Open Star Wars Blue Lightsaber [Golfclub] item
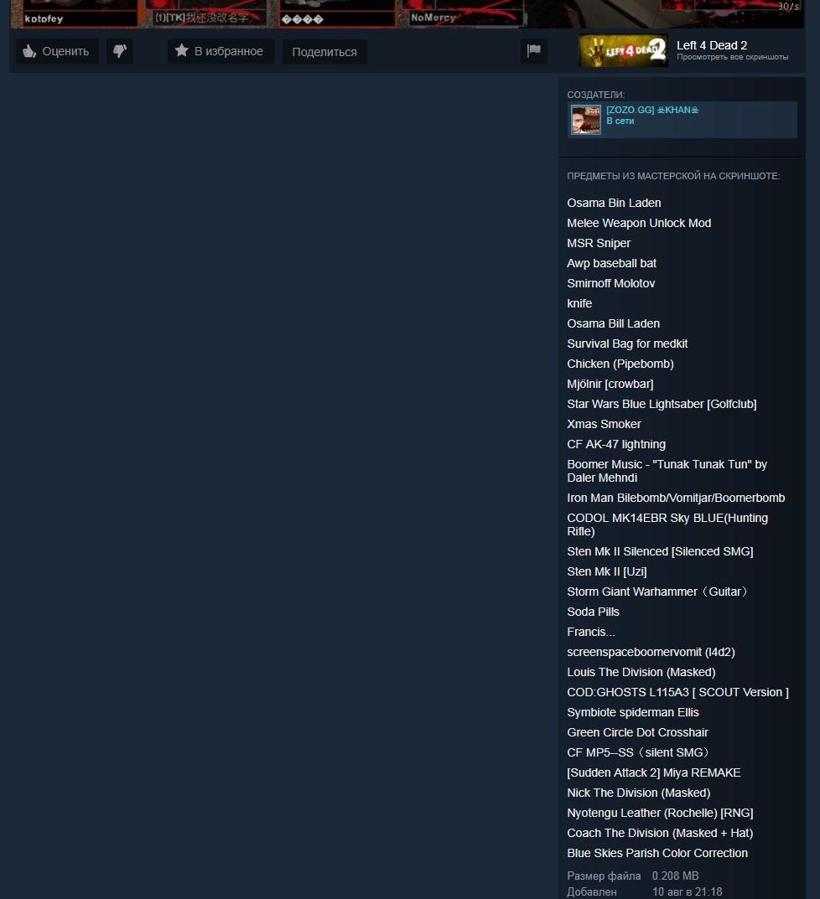The image size is (820, 899). tap(662, 404)
